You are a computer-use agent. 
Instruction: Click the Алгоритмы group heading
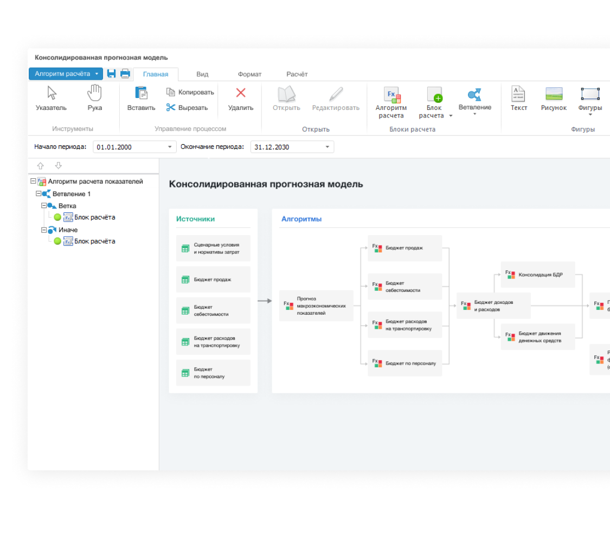pyautogui.click(x=301, y=219)
